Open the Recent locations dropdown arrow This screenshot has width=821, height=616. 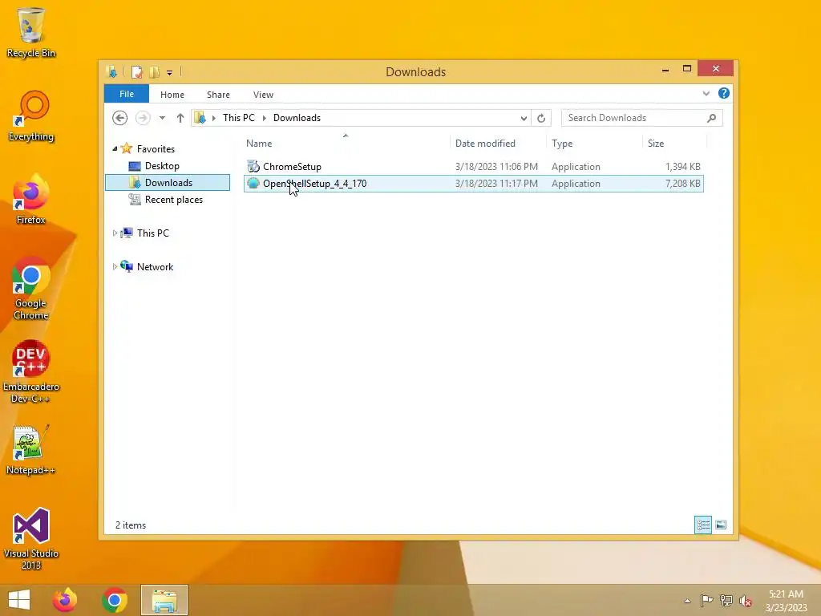(x=162, y=118)
